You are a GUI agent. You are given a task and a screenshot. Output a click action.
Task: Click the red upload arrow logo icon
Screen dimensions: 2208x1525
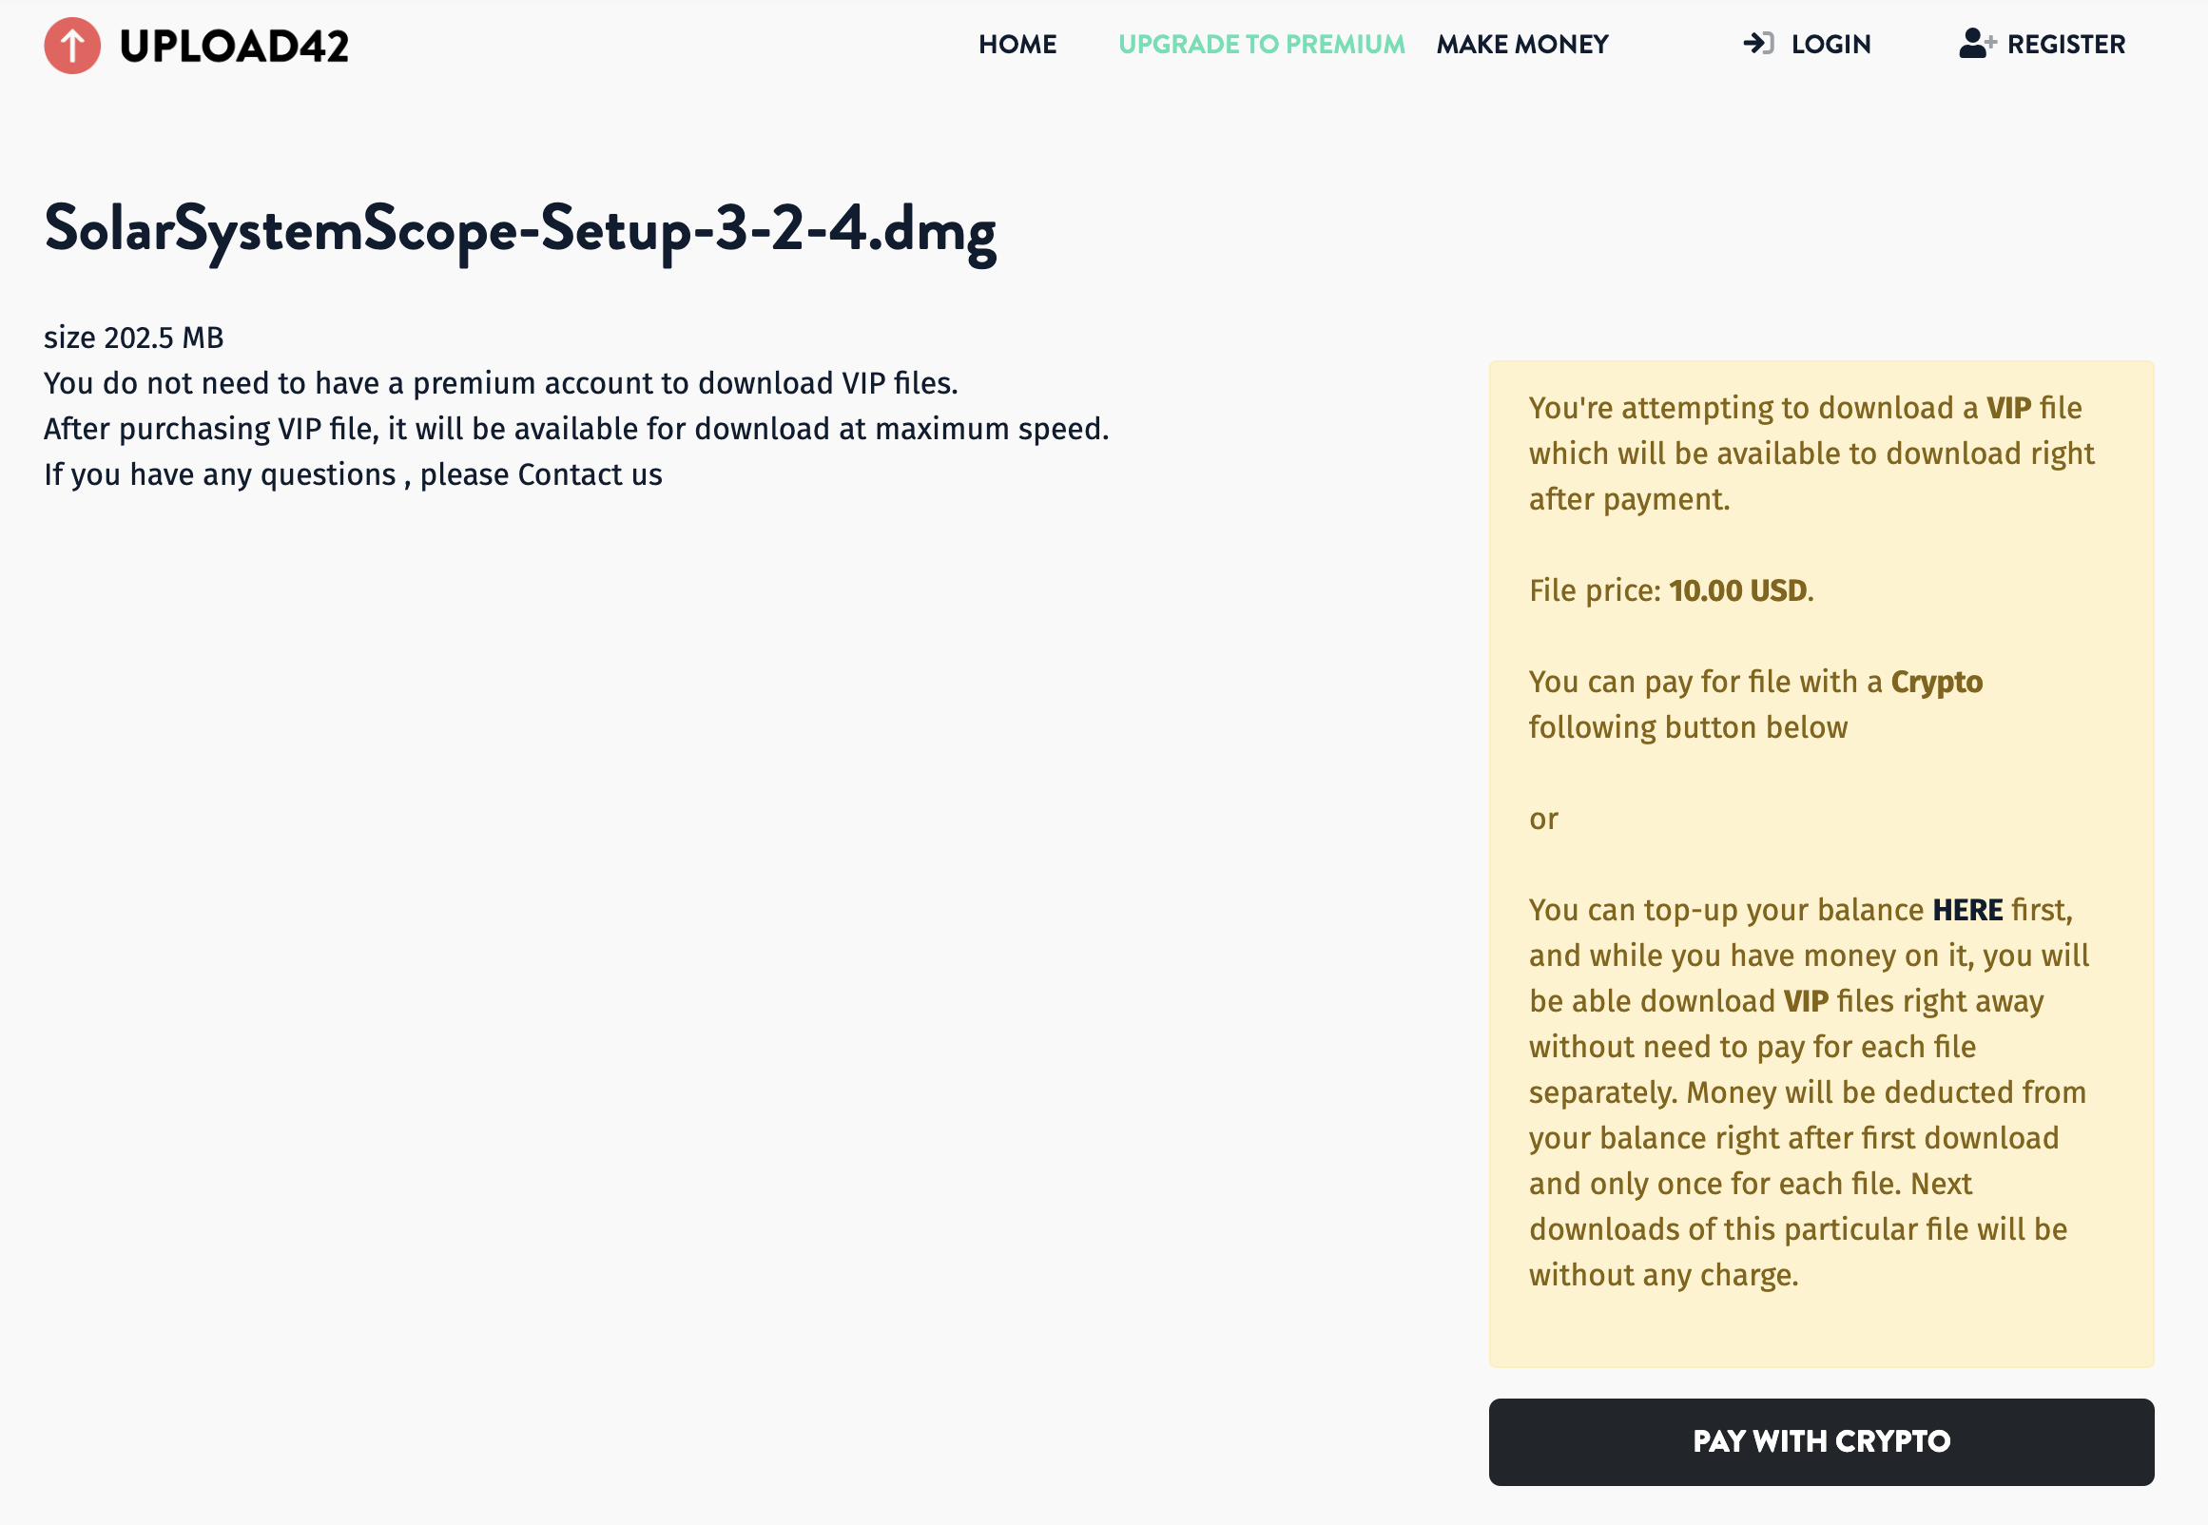click(x=72, y=45)
